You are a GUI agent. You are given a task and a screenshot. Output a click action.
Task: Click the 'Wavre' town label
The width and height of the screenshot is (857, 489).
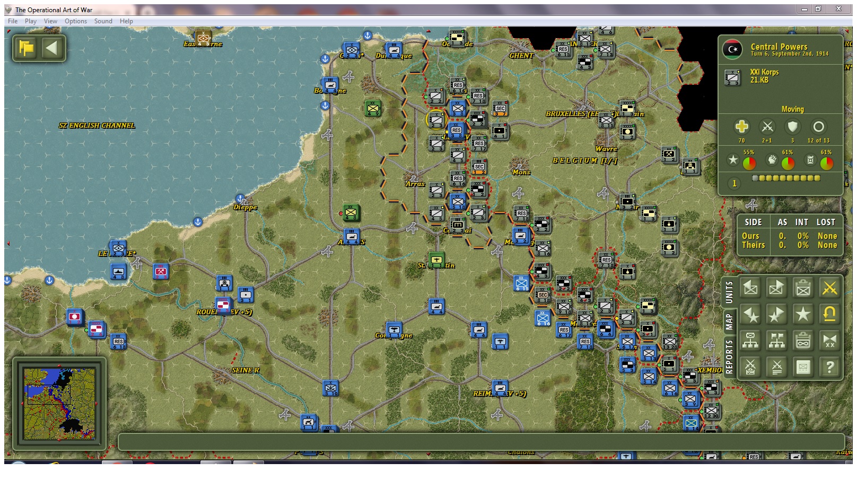(606, 149)
